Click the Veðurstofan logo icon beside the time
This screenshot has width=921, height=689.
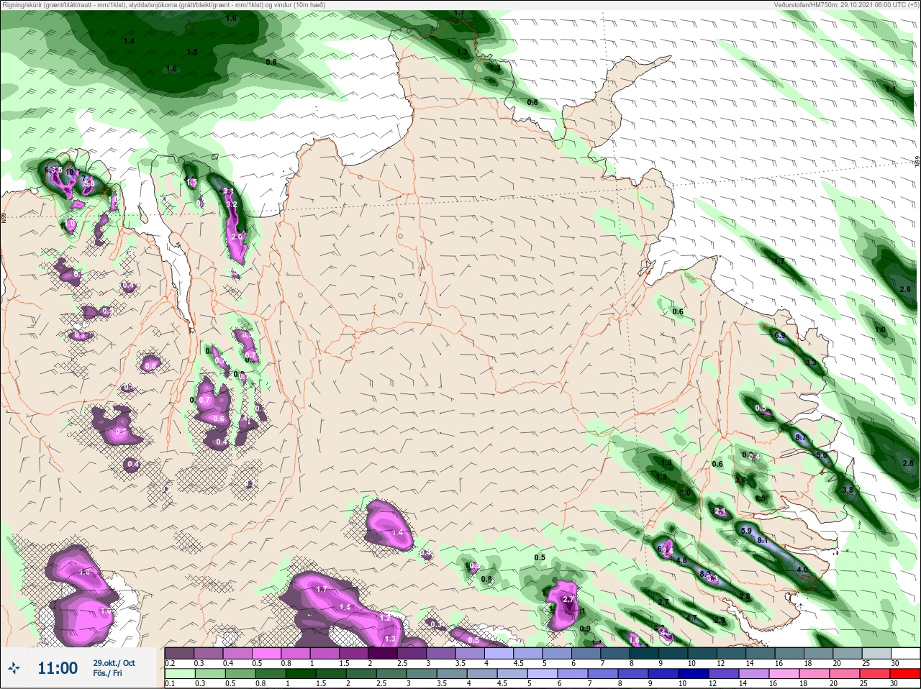(x=14, y=668)
